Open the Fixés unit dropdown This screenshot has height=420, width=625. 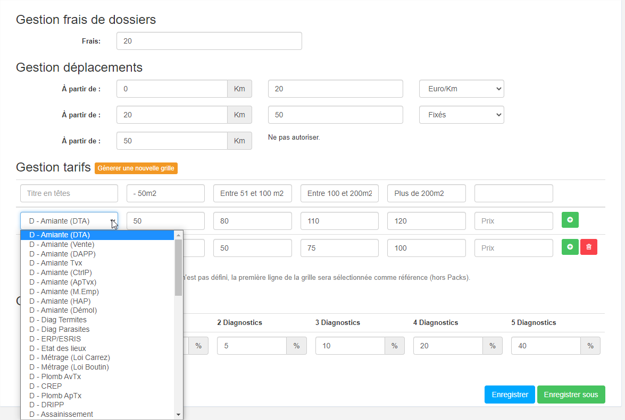point(462,115)
